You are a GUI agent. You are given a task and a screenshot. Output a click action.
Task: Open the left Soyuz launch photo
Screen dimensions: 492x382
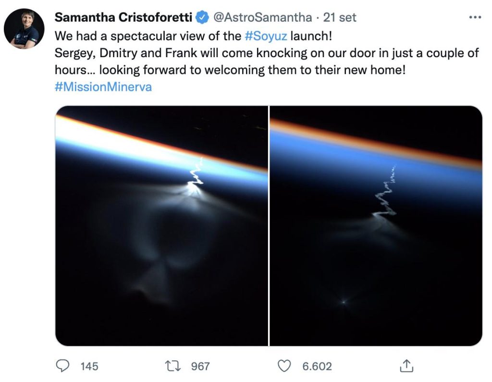[161, 226]
